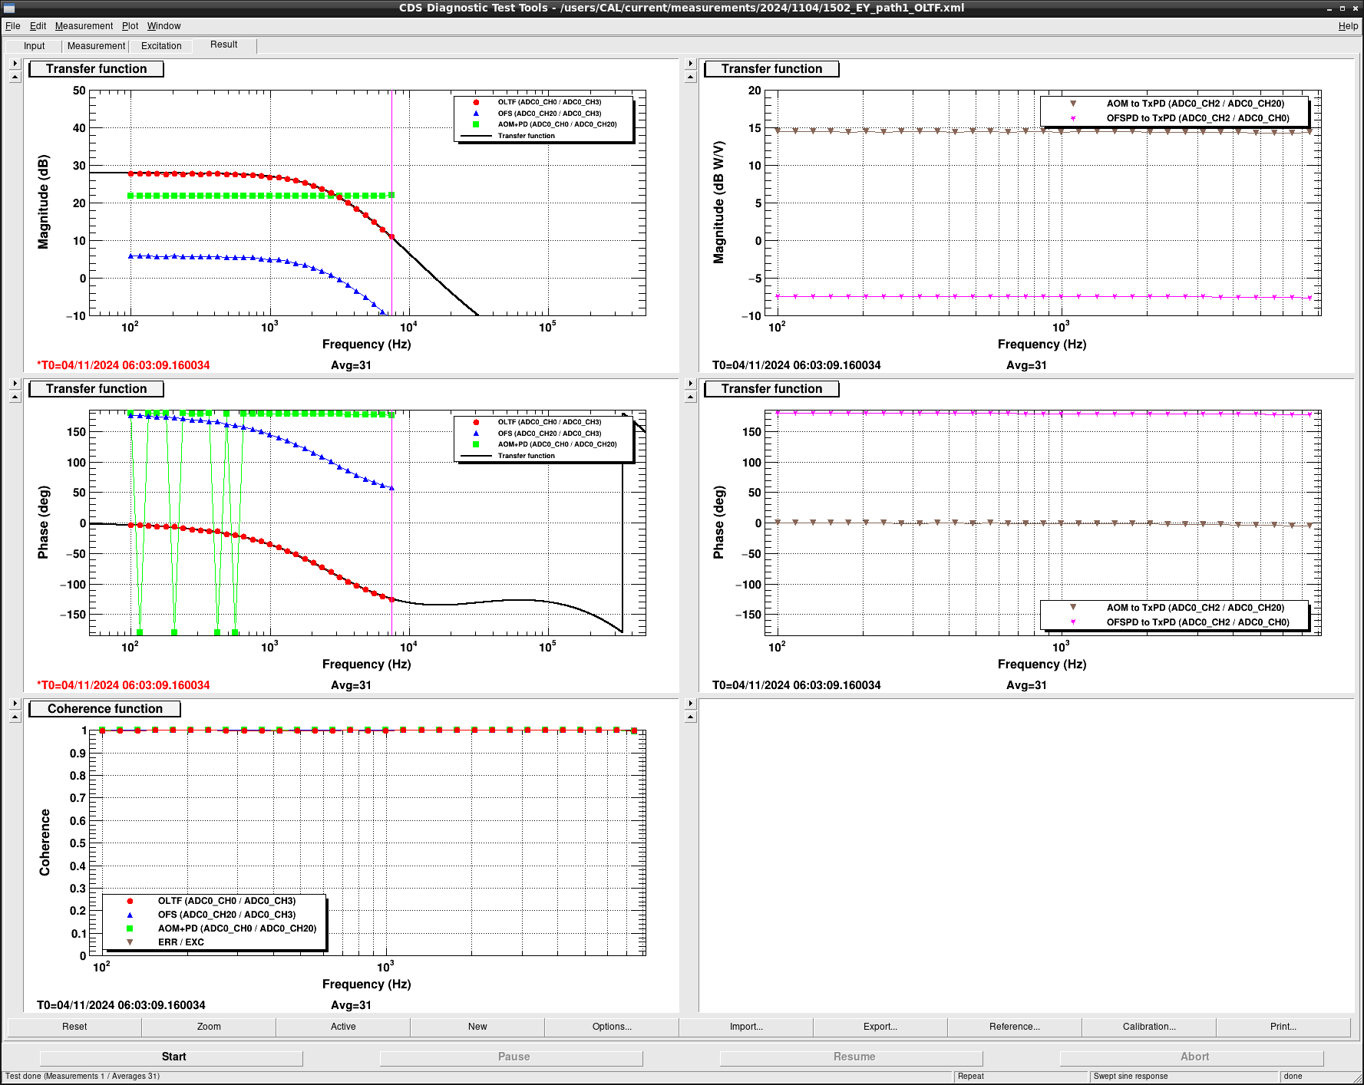Open the Plot menu
Screen dimensions: 1364x1085
point(130,26)
